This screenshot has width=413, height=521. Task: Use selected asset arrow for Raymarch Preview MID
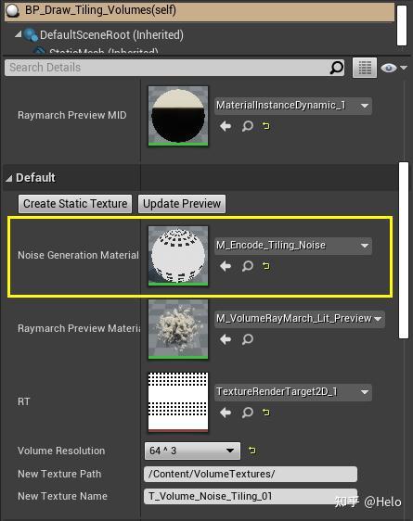coord(226,126)
